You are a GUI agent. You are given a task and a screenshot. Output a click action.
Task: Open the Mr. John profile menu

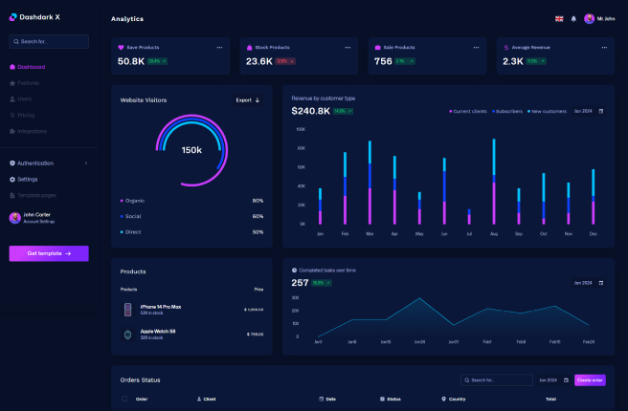(598, 18)
